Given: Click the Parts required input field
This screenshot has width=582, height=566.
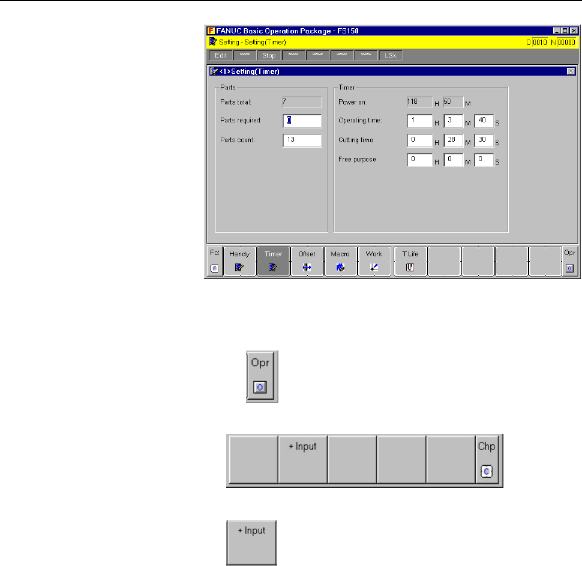Looking at the screenshot, I should pyautogui.click(x=302, y=121).
